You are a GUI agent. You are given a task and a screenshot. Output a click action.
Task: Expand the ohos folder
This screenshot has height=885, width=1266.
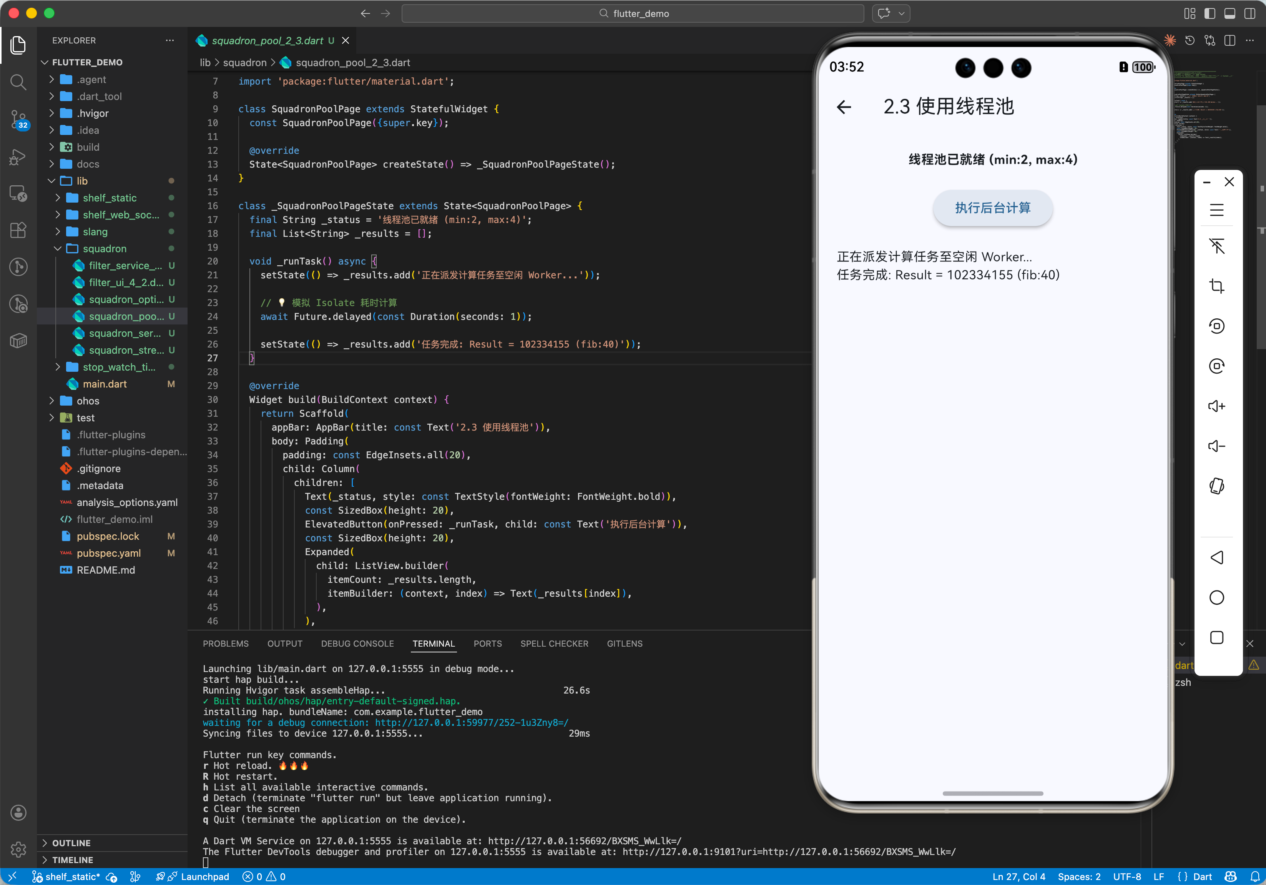coord(52,401)
